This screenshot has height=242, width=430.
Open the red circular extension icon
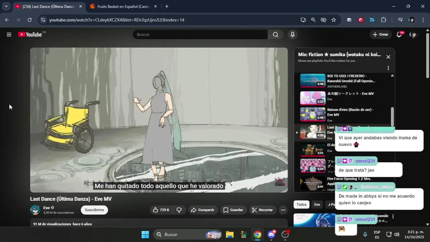point(361,20)
